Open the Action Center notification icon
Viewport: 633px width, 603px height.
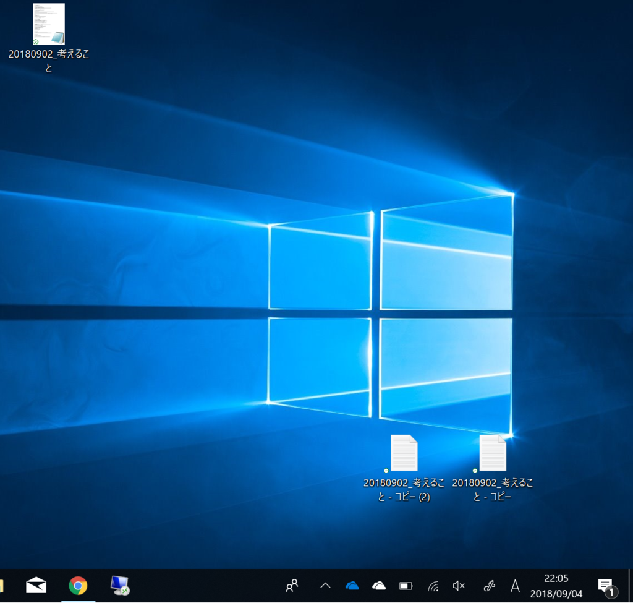pos(607,587)
